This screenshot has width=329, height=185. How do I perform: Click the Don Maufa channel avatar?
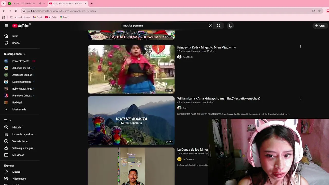[179, 57]
